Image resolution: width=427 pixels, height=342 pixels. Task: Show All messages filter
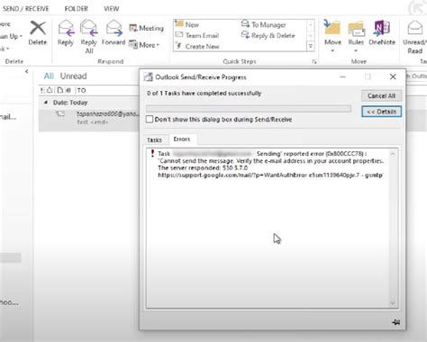pos(49,76)
